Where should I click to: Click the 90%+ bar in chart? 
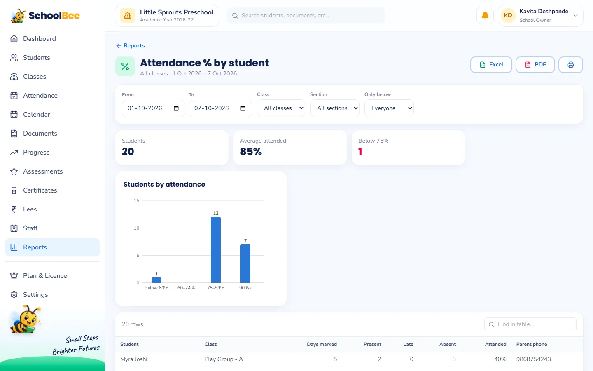click(x=245, y=263)
